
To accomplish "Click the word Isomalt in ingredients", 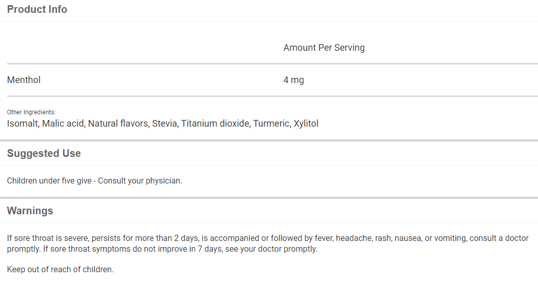I will (x=22, y=124).
